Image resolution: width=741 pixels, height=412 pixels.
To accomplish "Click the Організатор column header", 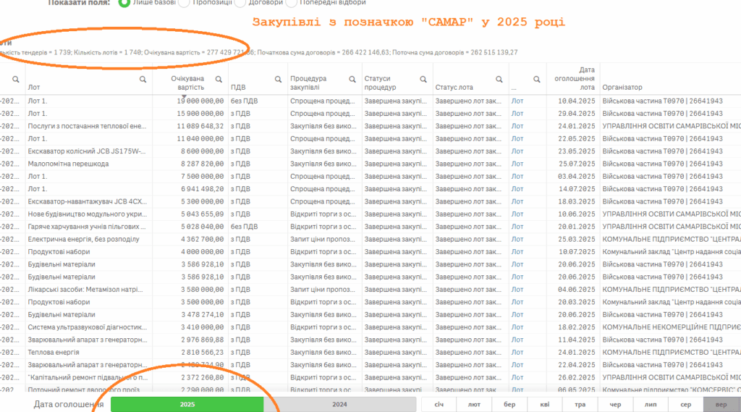I will [x=622, y=87].
